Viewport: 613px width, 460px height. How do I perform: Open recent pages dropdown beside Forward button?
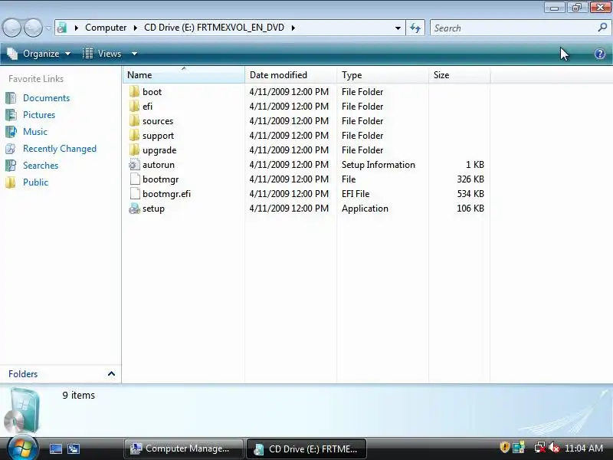coord(48,28)
